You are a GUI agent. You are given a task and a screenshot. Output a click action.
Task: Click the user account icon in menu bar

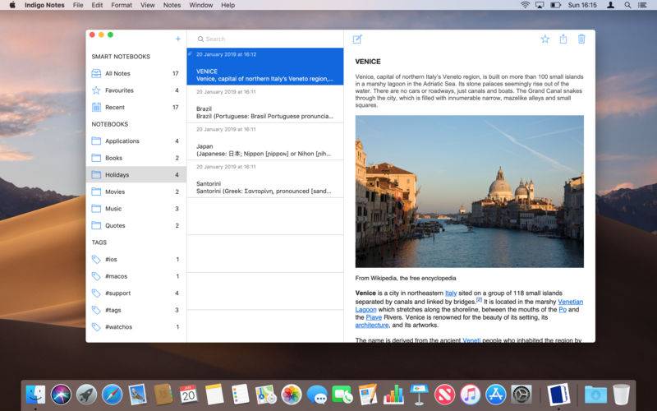pos(611,5)
